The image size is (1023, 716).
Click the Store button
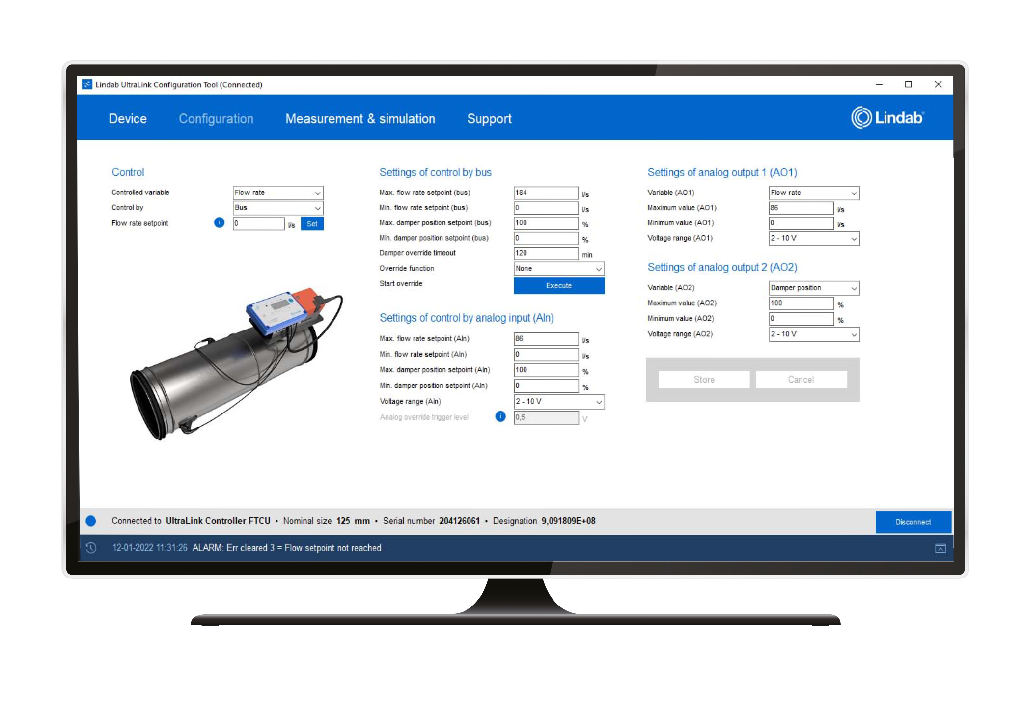pos(704,380)
